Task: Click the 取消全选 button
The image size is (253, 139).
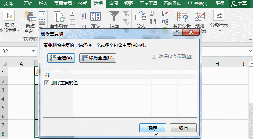Action: (97, 58)
